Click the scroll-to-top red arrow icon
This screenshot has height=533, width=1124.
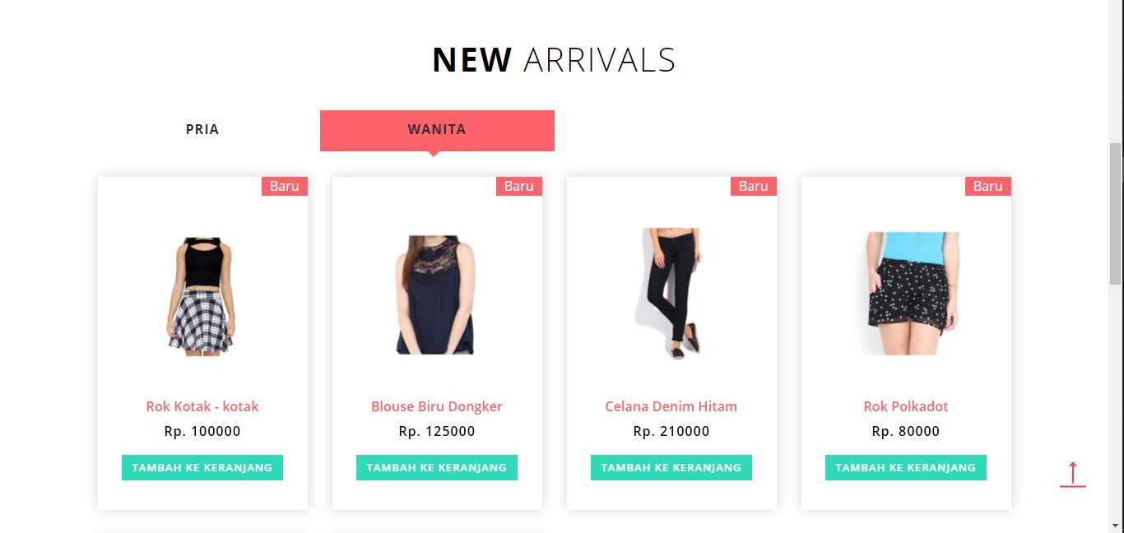coord(1073,475)
